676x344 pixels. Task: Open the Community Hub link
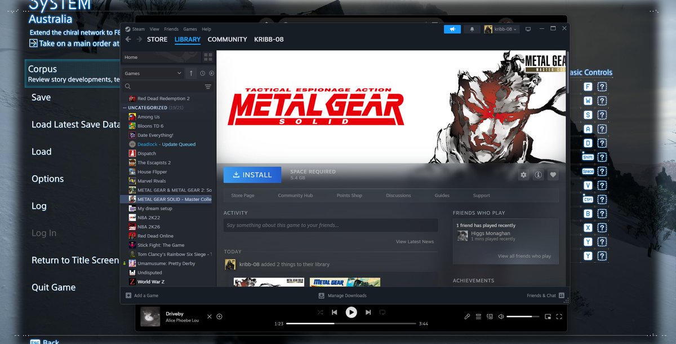(295, 196)
